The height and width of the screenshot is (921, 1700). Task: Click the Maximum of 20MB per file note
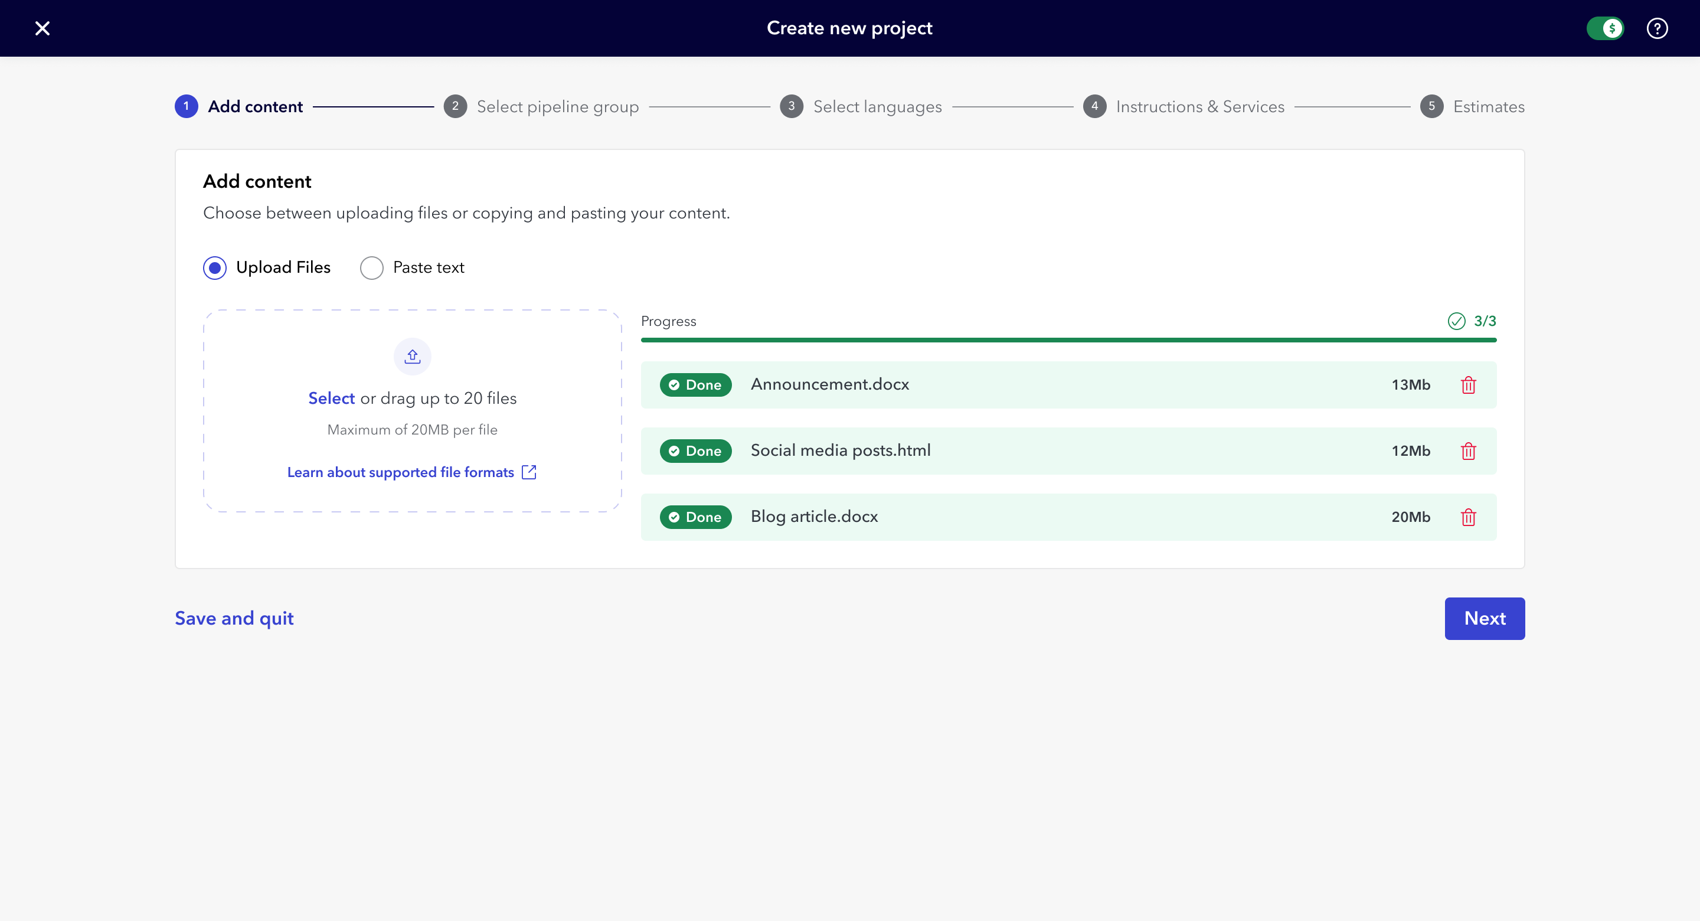pyautogui.click(x=413, y=430)
